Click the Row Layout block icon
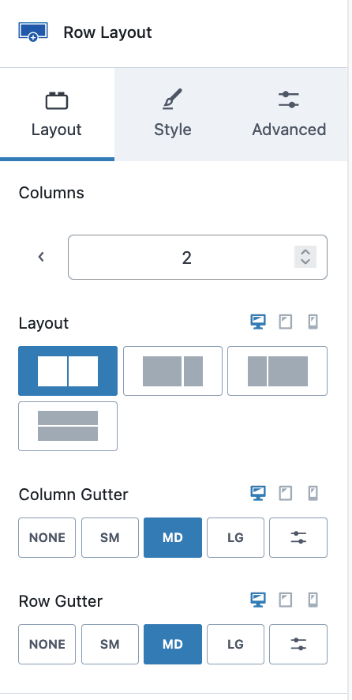Screen dimensions: 352x700 (32, 32)
